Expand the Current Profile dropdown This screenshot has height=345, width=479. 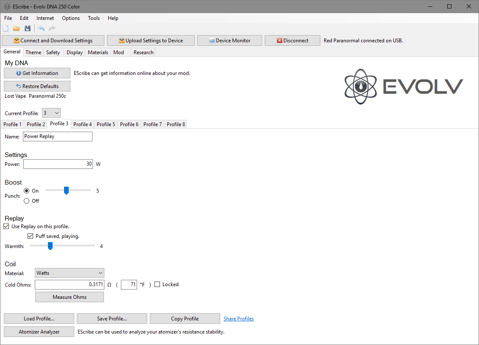tap(51, 113)
